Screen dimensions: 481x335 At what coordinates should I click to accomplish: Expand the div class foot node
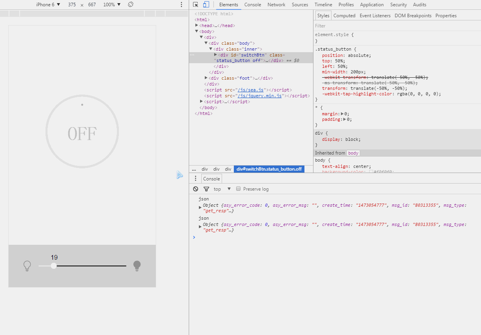point(206,78)
